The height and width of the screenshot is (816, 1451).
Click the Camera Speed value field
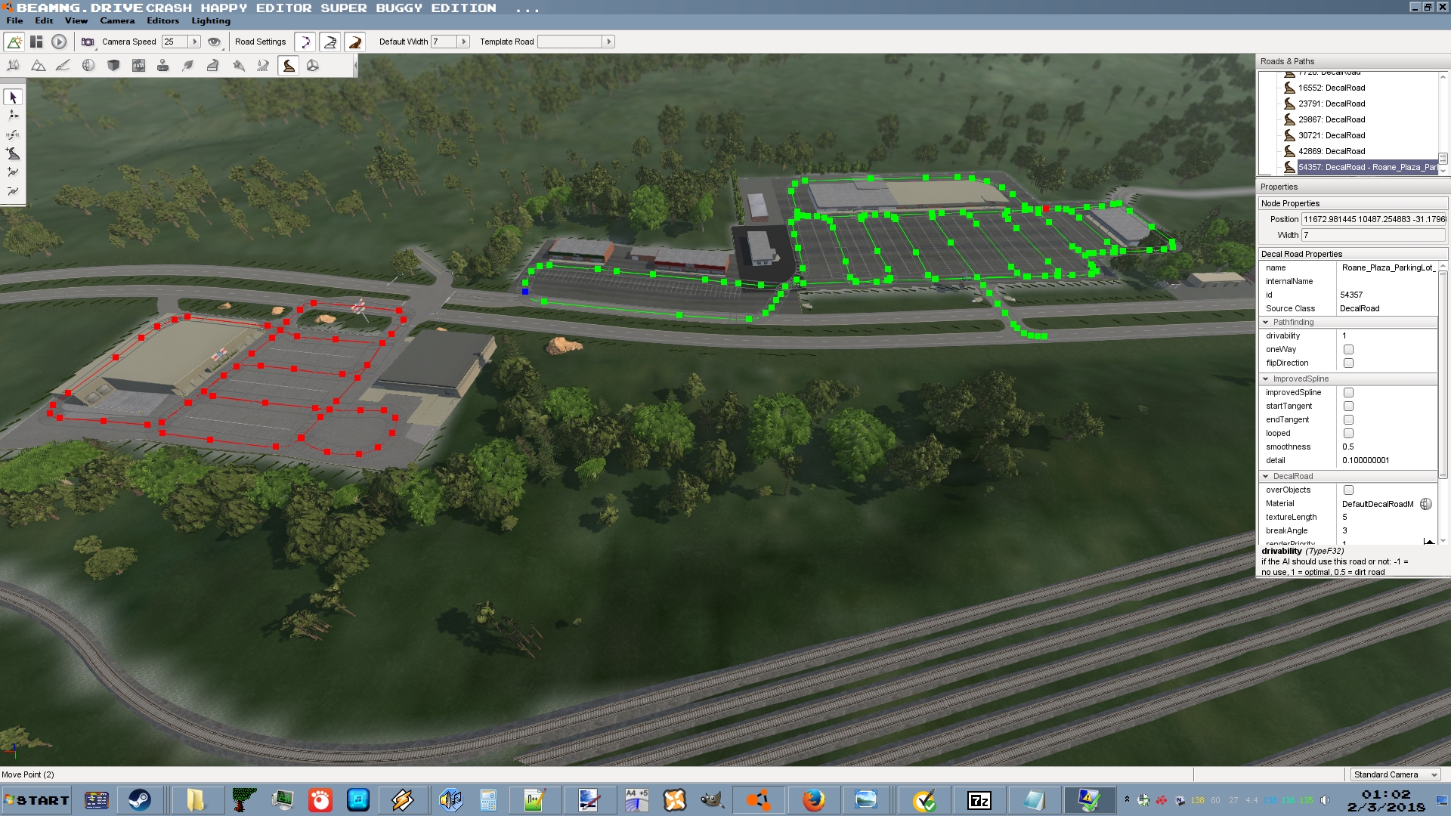(x=175, y=42)
